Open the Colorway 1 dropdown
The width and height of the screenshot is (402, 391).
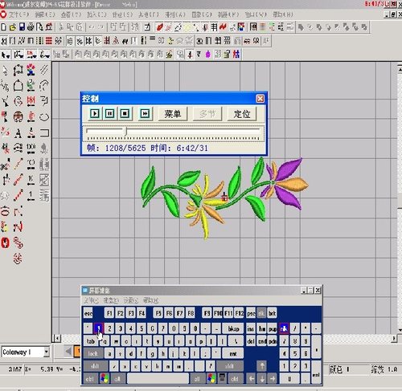pyautogui.click(x=47, y=352)
